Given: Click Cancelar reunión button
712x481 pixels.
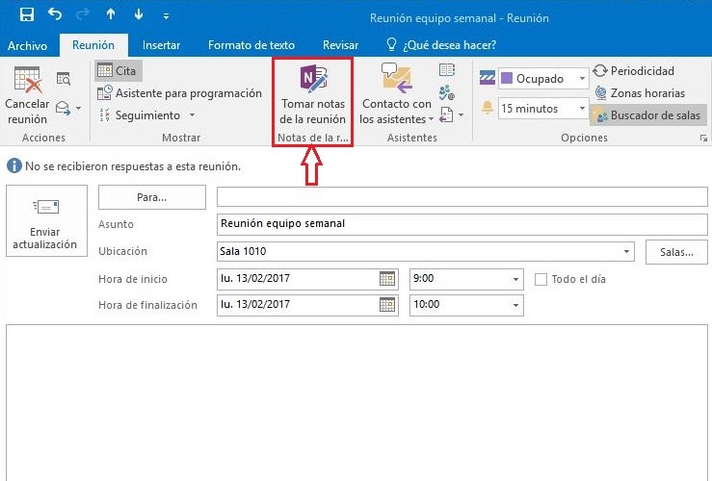Looking at the screenshot, I should pyautogui.click(x=27, y=95).
